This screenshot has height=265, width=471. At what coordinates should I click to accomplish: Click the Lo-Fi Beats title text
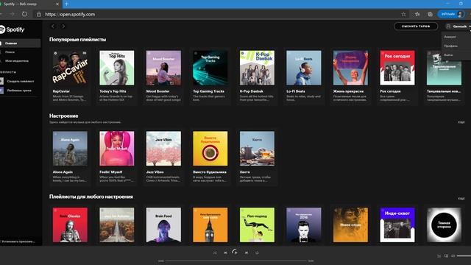point(296,91)
